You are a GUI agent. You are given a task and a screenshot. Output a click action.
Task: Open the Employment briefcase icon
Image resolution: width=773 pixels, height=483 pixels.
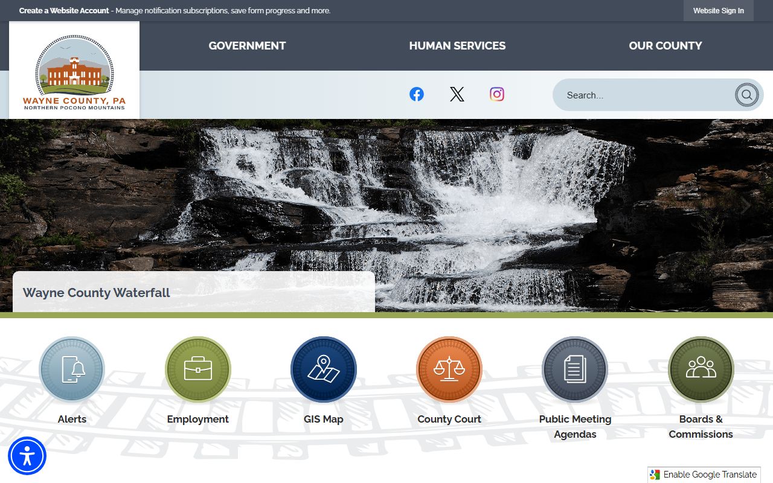198,369
